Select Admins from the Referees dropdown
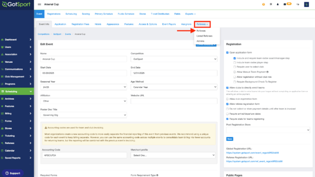 point(200,41)
